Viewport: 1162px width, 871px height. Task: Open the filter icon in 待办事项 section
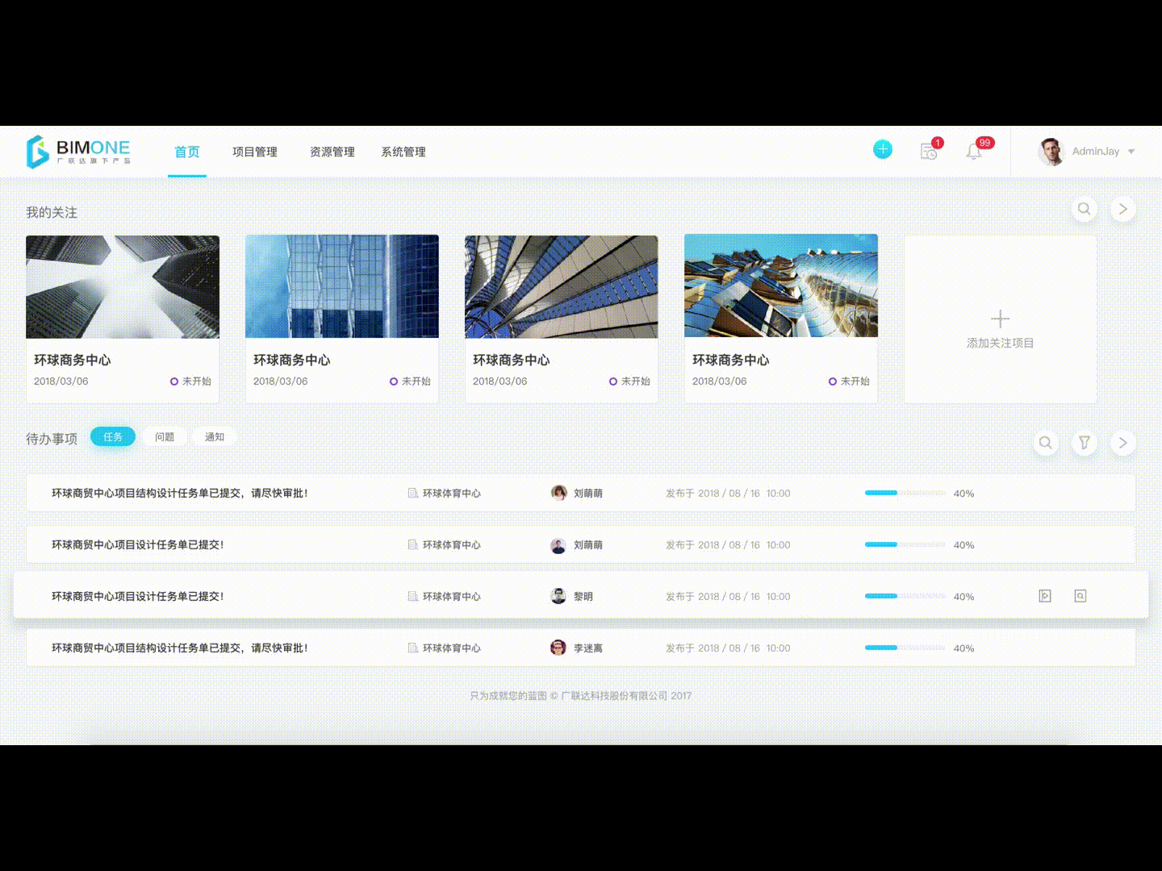[1084, 442]
